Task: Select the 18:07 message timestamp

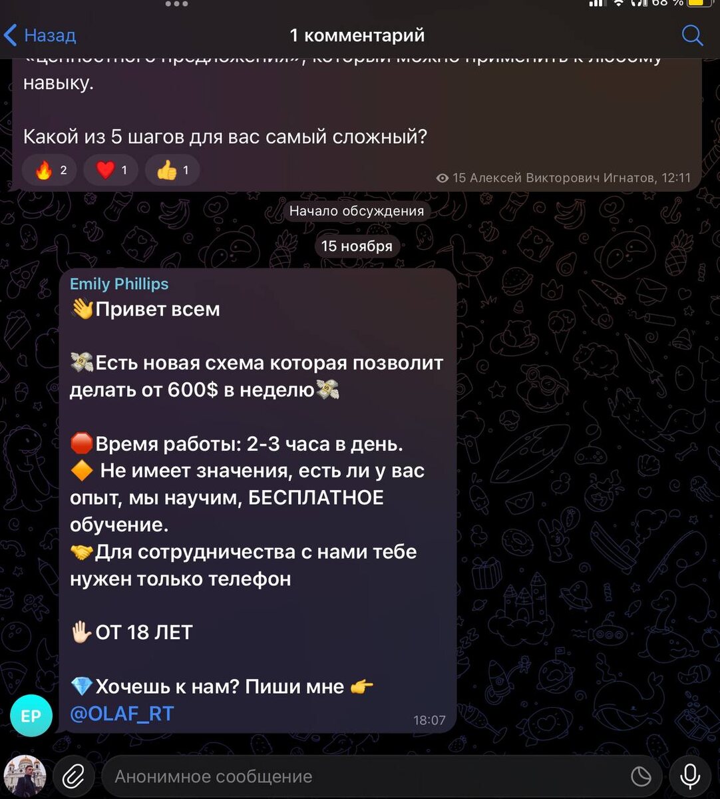Action: (429, 720)
